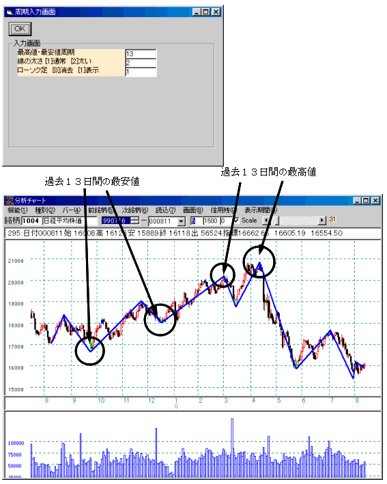Open the 読込(7) menu

coord(165,210)
